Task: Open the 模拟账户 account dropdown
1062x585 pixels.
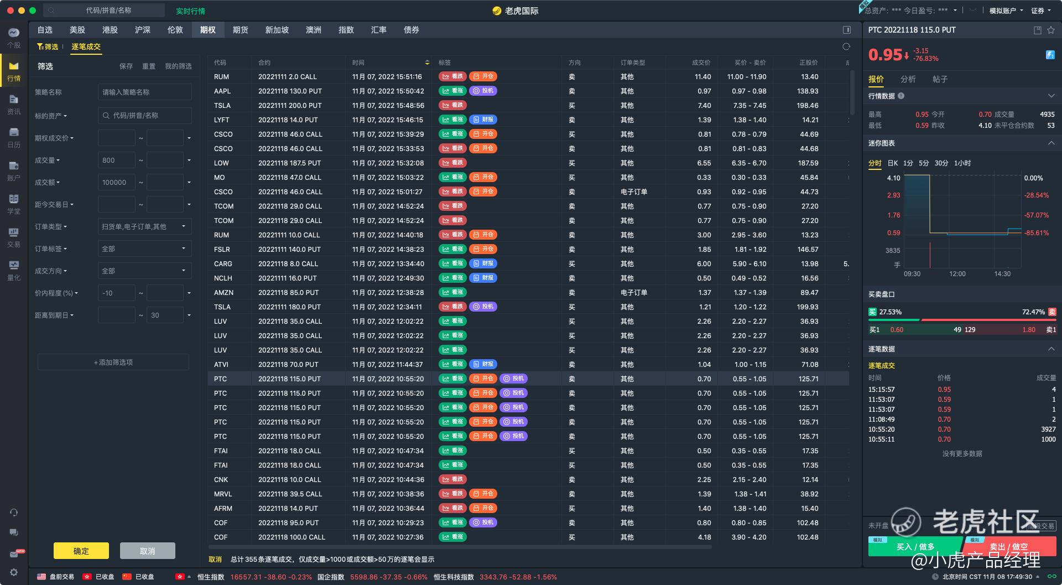Action: (1006, 11)
